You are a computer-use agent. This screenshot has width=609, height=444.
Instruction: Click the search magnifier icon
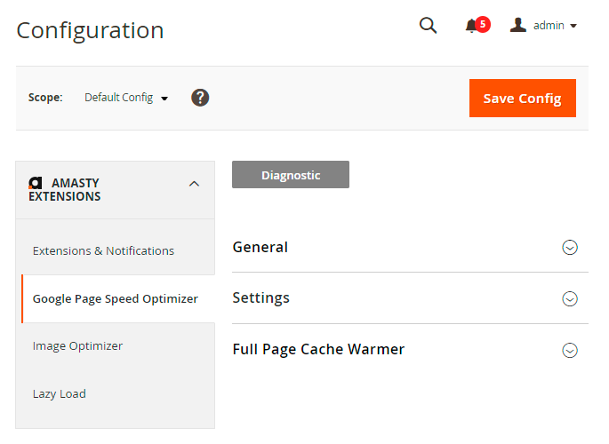428,26
